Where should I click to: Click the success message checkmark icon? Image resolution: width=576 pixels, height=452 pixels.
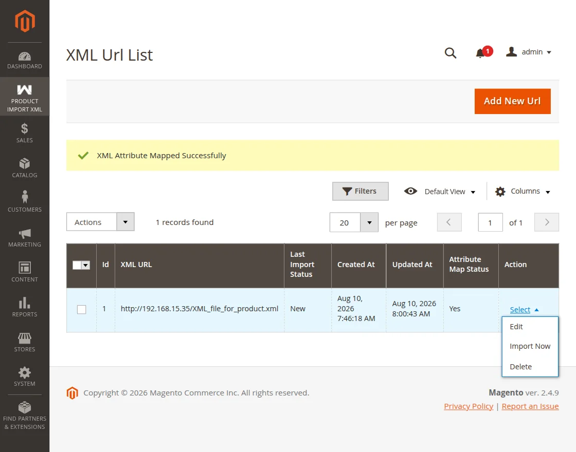[83, 156]
